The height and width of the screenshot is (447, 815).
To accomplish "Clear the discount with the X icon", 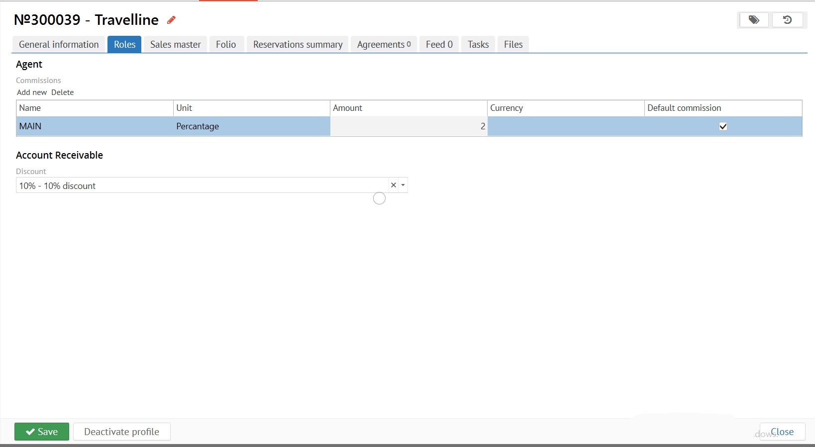I will (x=393, y=185).
